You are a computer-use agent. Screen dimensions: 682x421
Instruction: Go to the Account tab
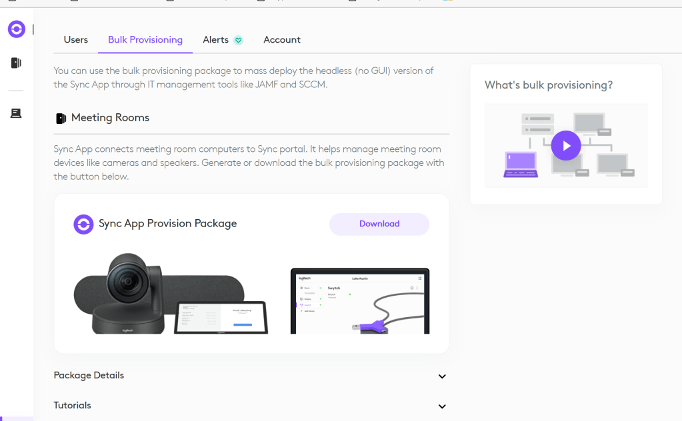click(282, 40)
